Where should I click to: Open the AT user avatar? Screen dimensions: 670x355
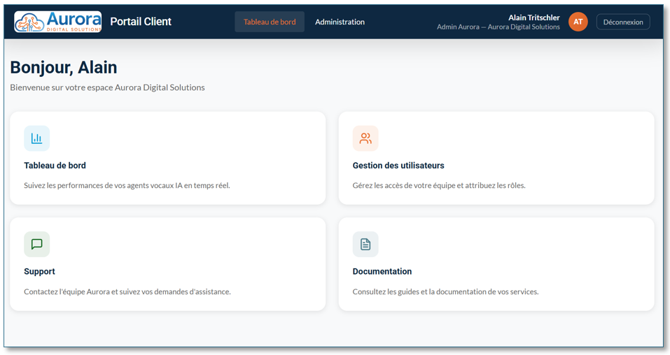point(578,22)
